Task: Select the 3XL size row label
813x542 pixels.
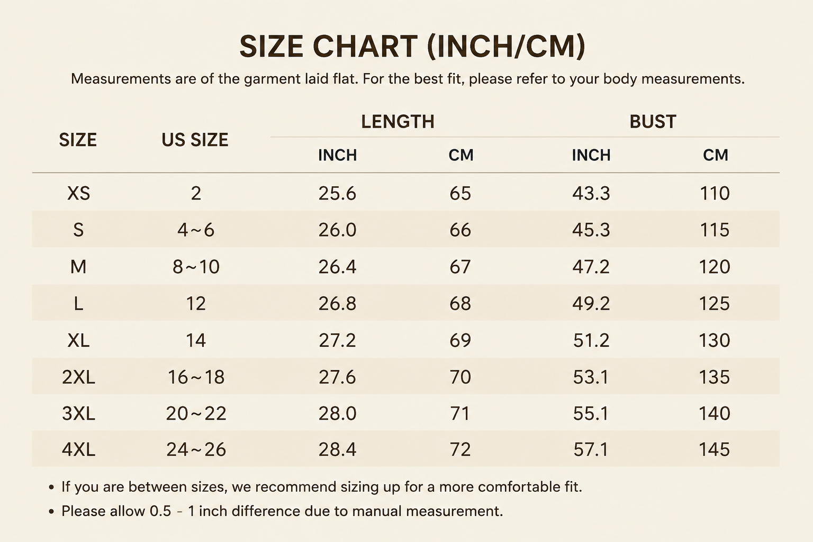Action: point(78,413)
